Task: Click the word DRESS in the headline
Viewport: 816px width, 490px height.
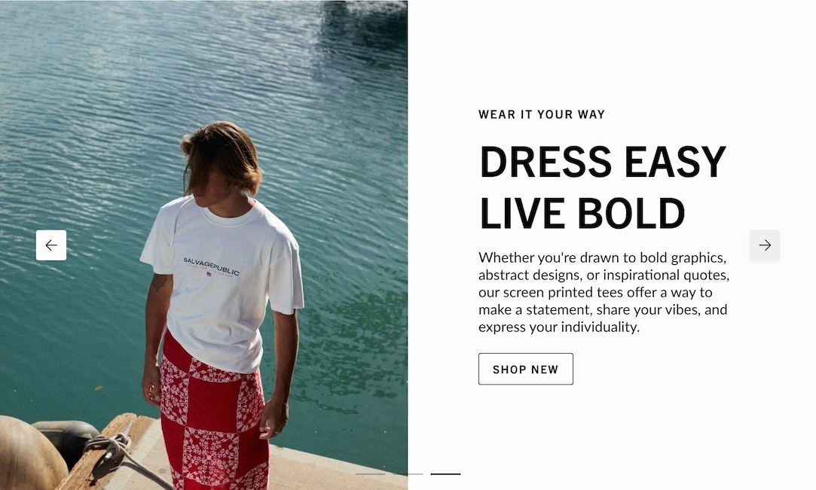Action: (x=546, y=162)
